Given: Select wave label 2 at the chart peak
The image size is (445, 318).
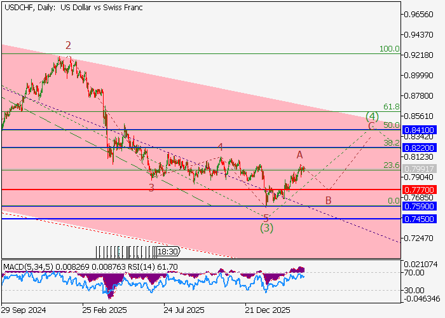Looking at the screenshot, I should [68, 45].
